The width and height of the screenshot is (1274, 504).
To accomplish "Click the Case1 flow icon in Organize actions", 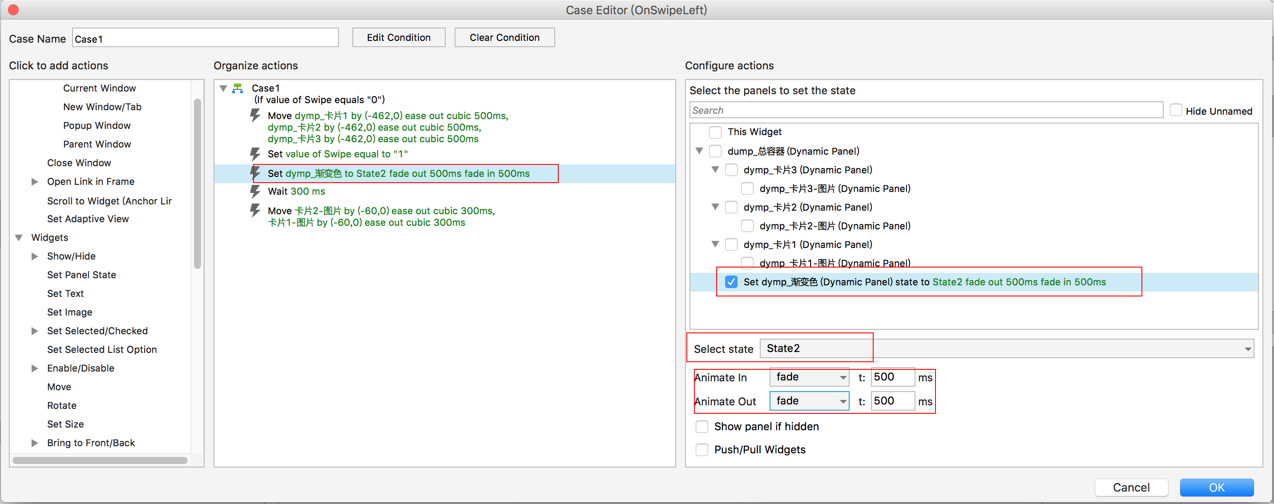I will tap(238, 88).
